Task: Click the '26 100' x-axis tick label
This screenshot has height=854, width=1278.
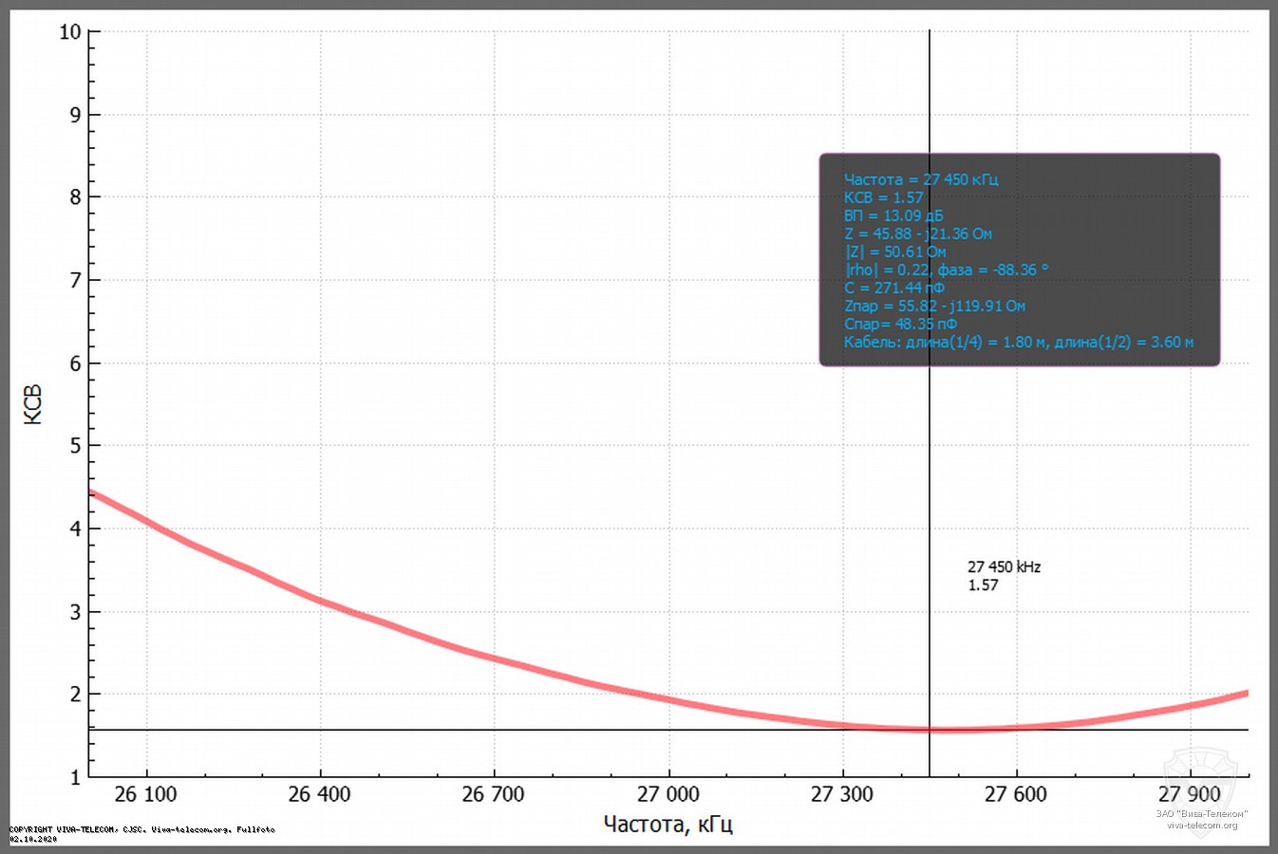Action: [x=145, y=794]
